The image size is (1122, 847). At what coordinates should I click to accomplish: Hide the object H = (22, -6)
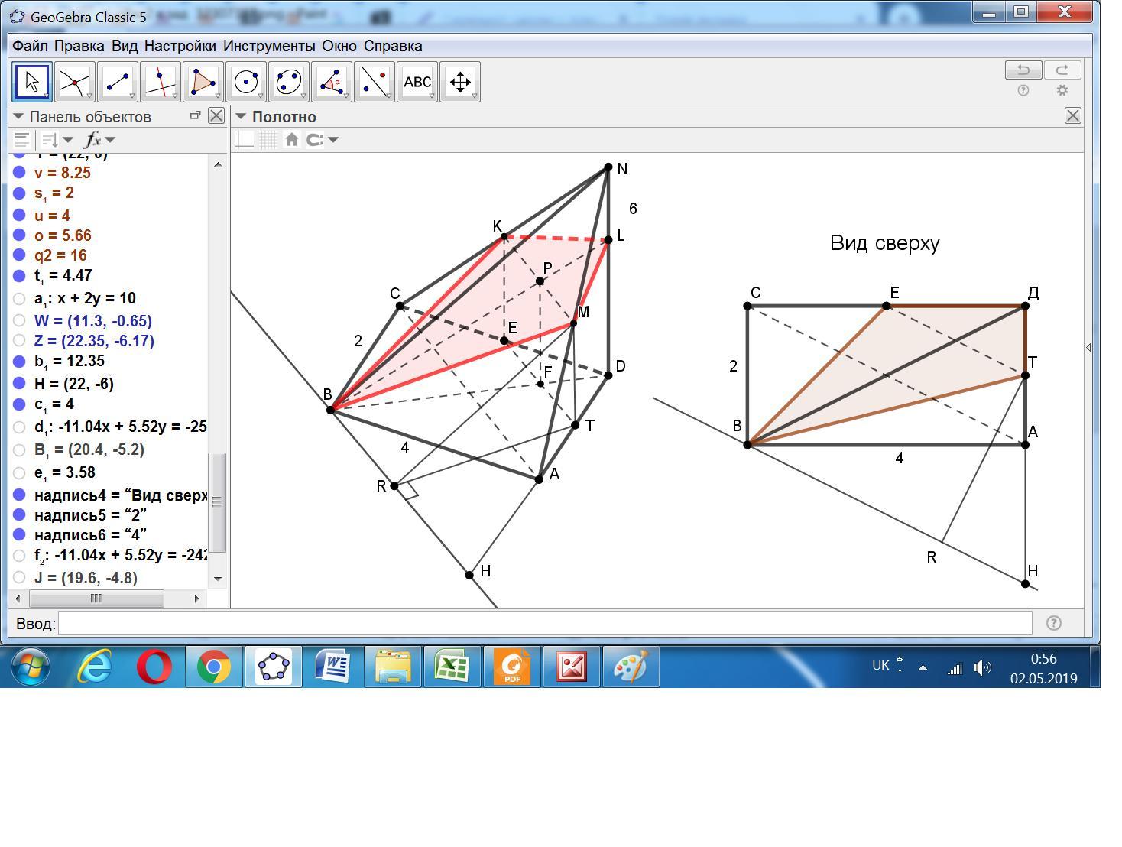(20, 384)
